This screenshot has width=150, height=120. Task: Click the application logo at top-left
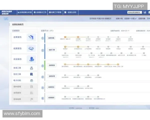coord(7,12)
